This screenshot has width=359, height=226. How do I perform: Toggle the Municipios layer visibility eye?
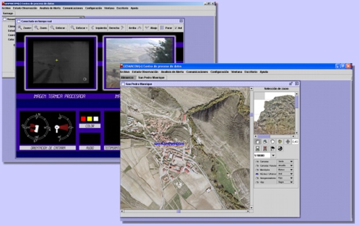257,170
